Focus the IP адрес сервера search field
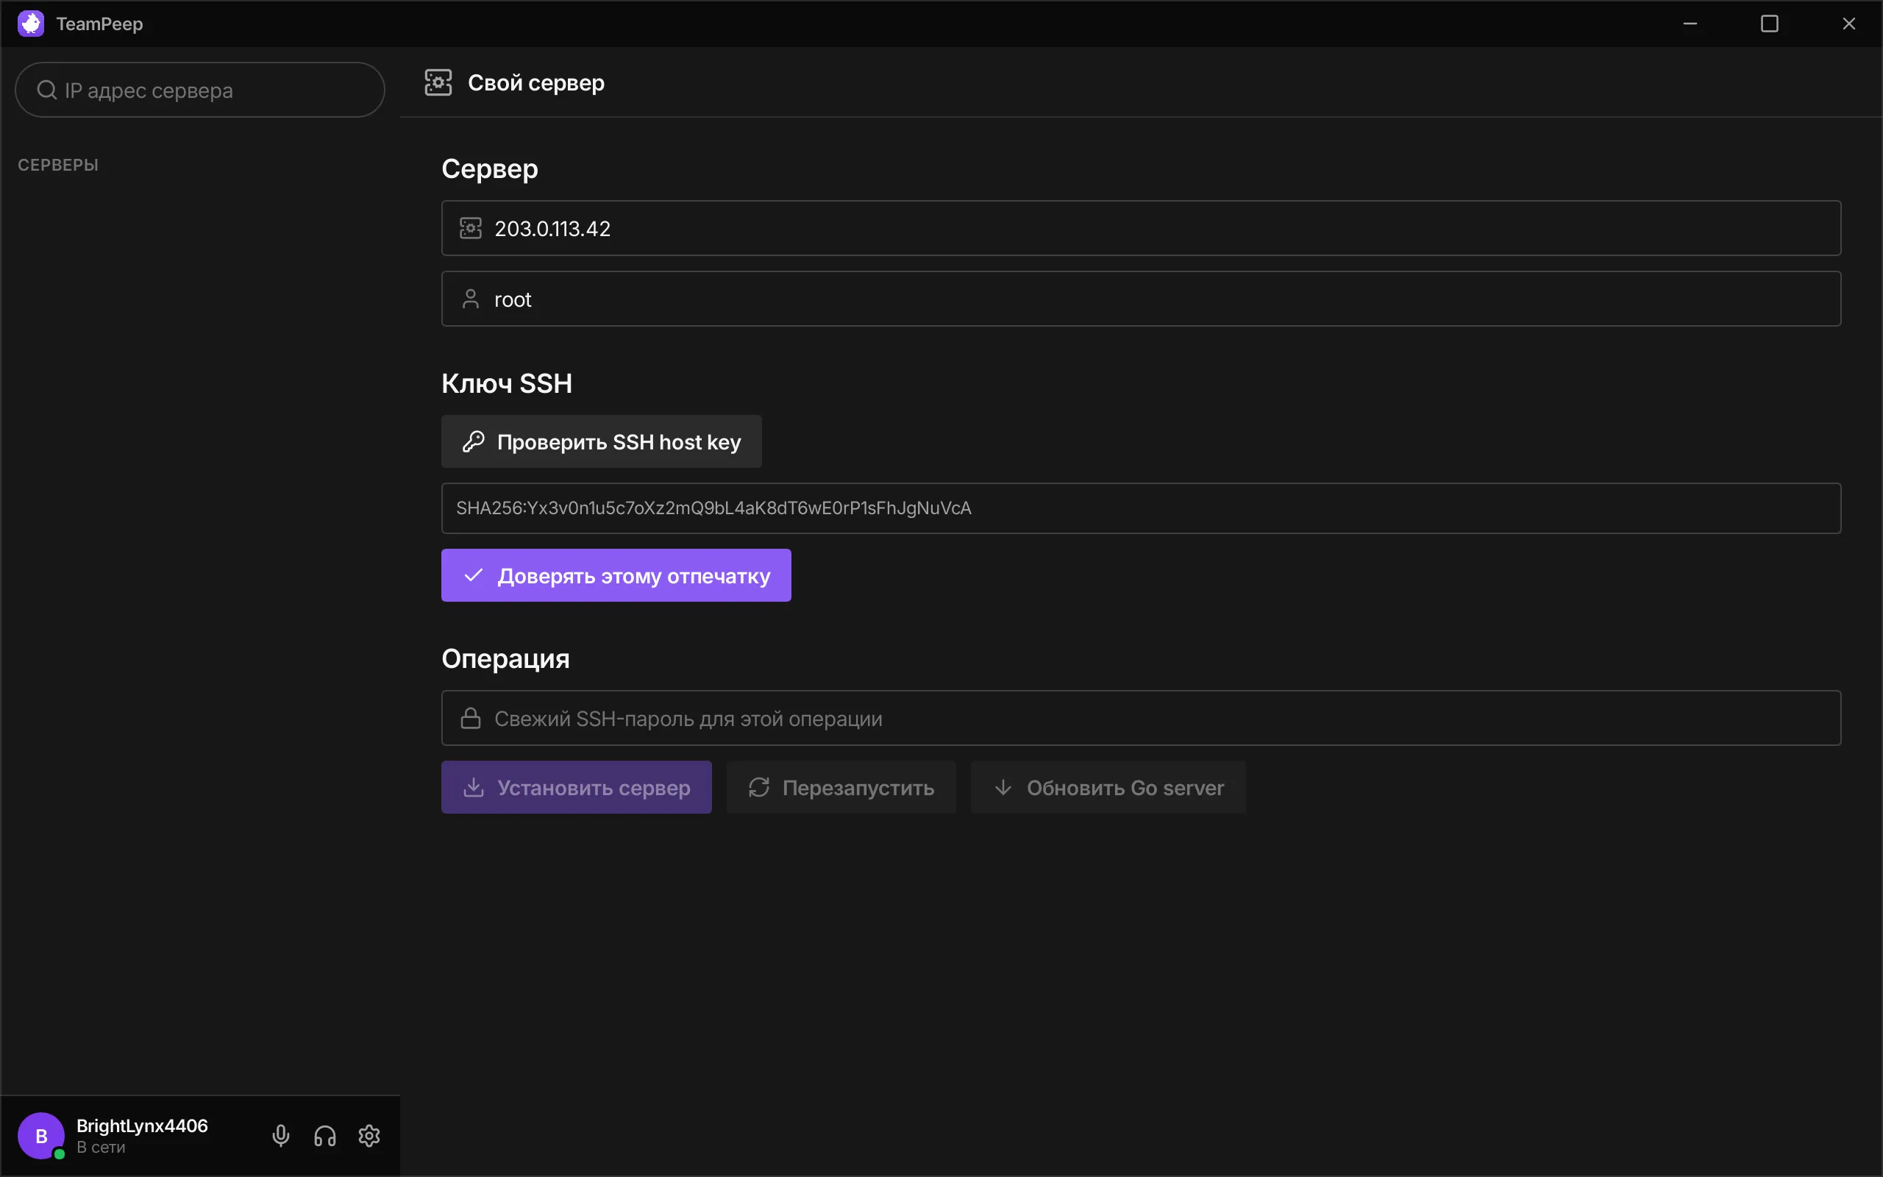This screenshot has height=1177, width=1883. [200, 90]
